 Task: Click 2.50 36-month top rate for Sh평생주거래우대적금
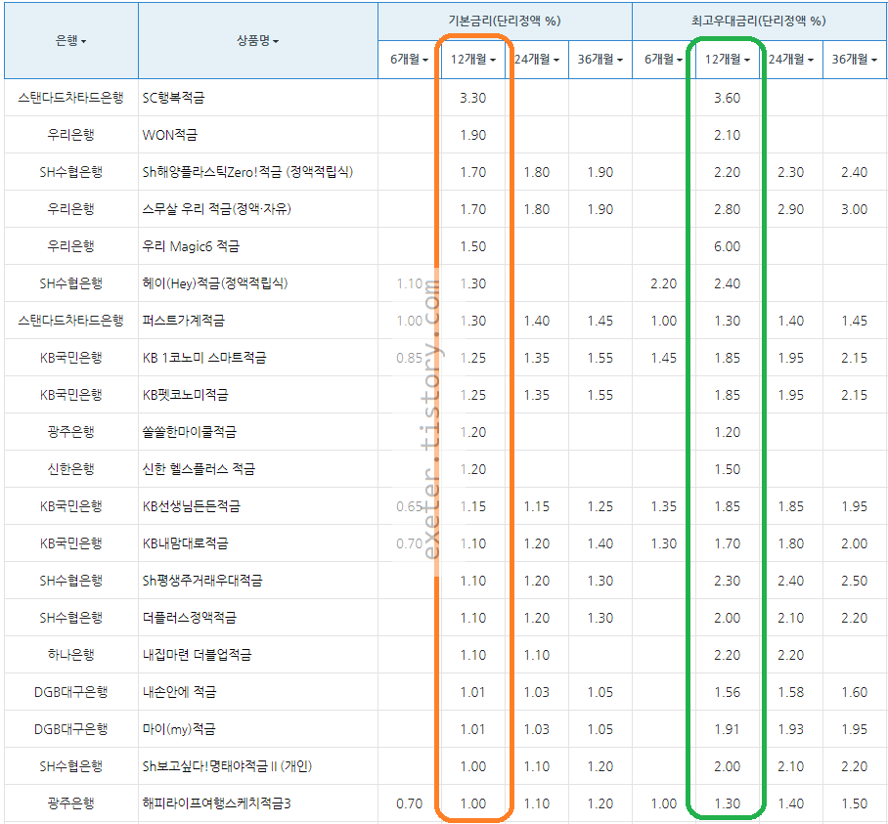click(x=854, y=581)
